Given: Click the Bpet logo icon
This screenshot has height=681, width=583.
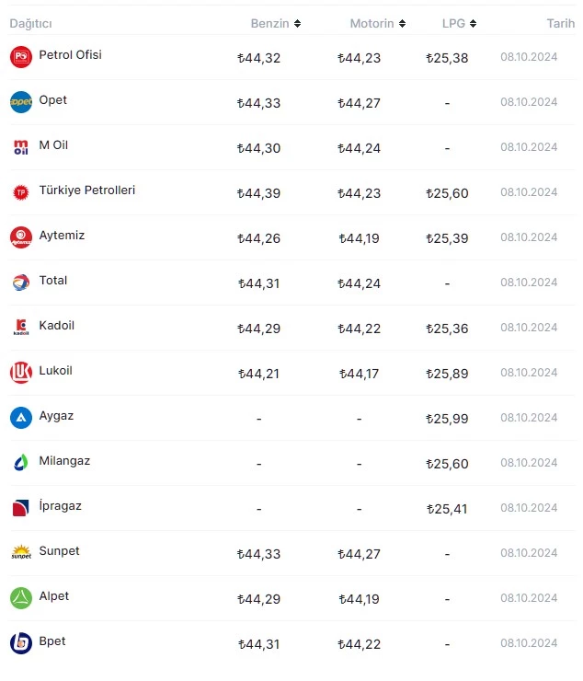Looking at the screenshot, I should pos(20,643).
